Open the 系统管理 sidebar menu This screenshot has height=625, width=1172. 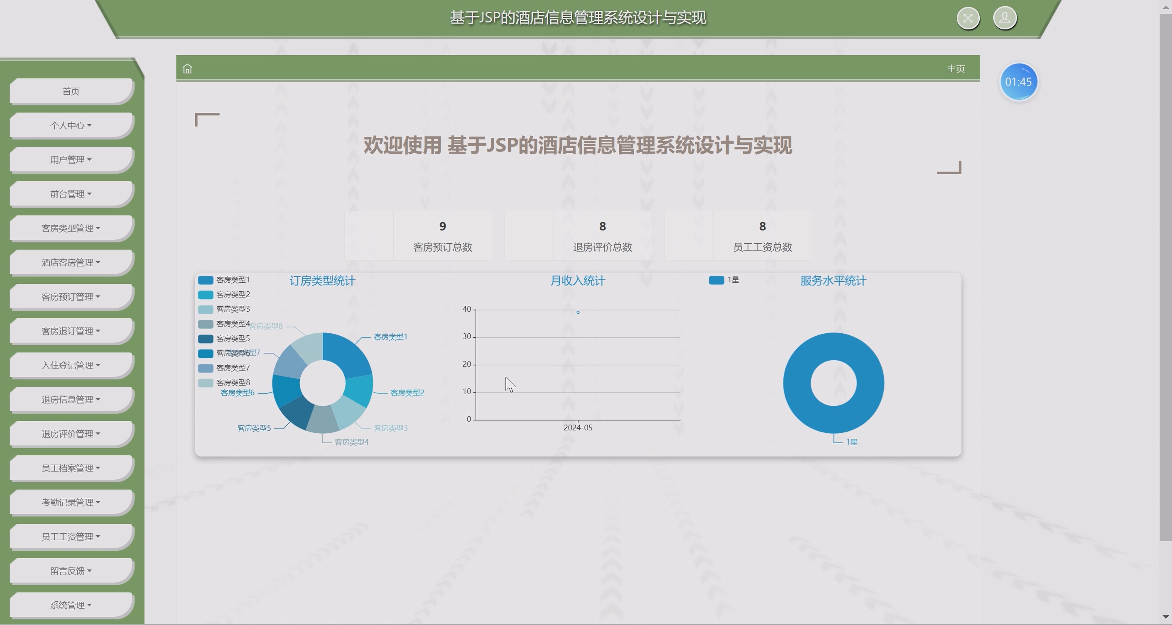(x=71, y=605)
